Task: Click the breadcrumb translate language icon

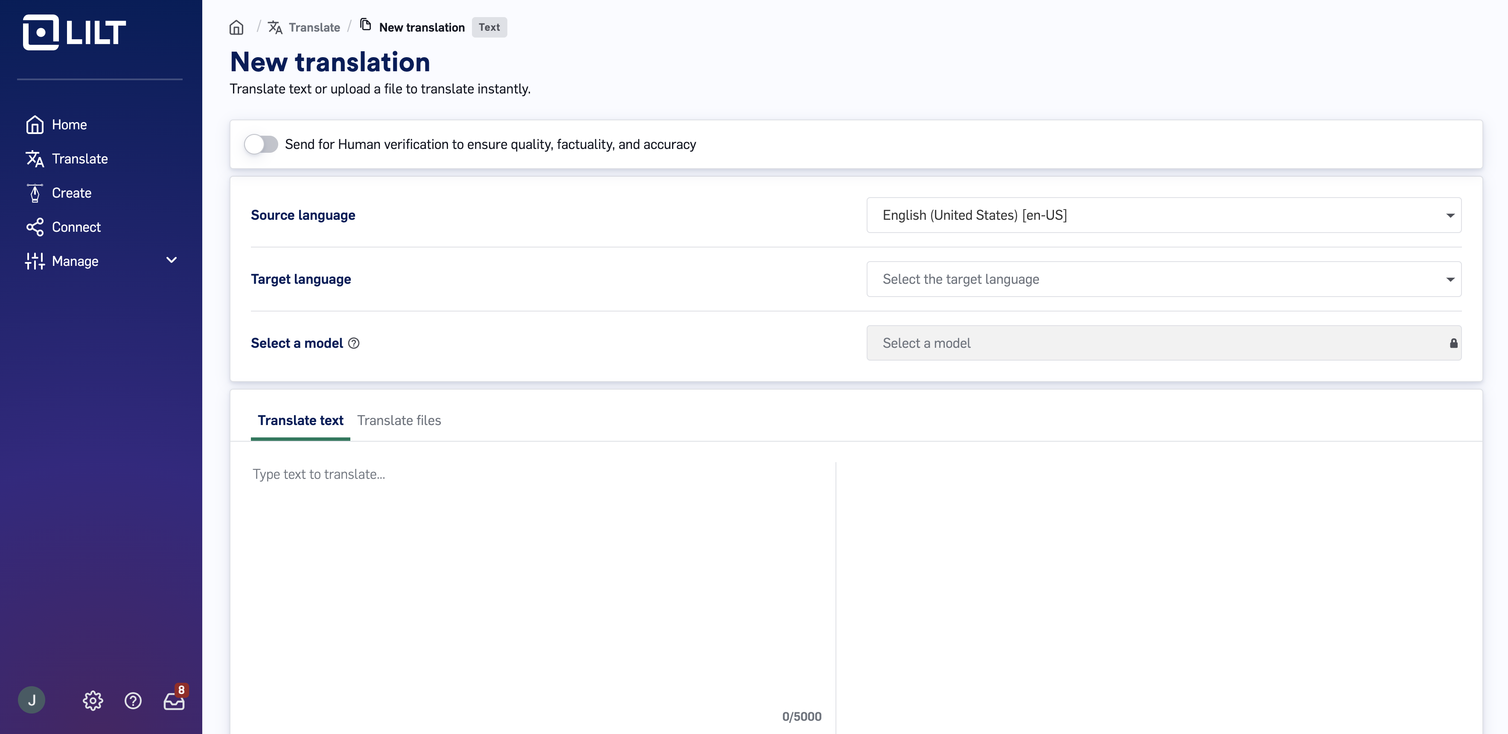Action: (x=275, y=27)
